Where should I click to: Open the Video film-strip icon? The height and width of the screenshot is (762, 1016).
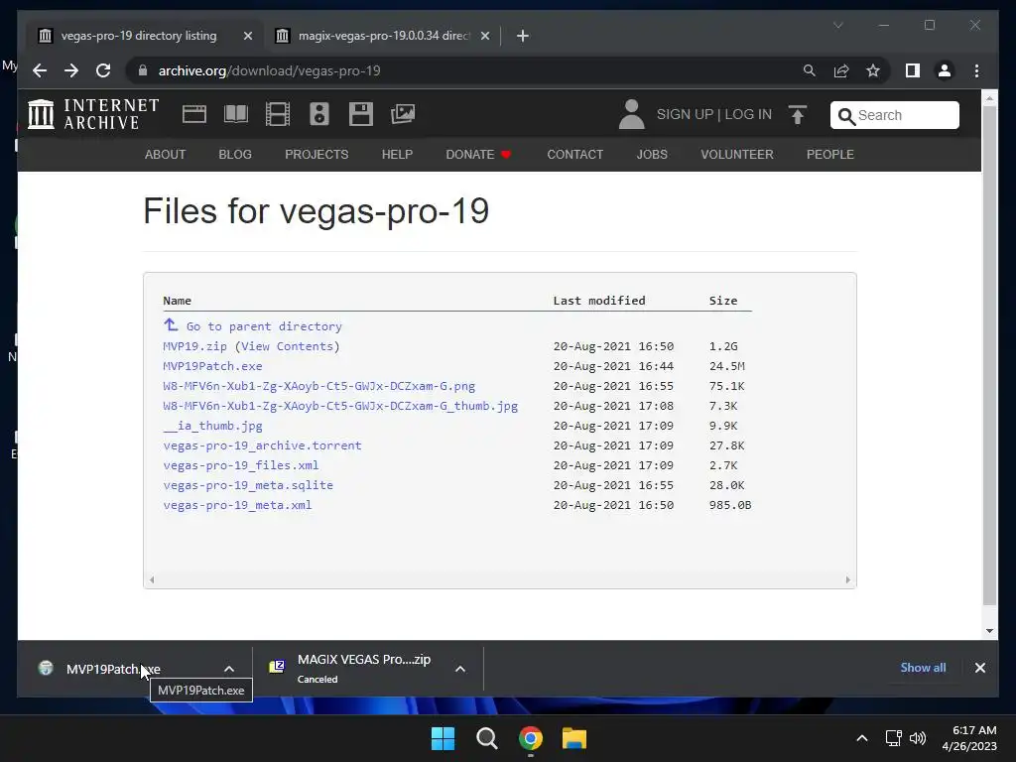tap(278, 114)
